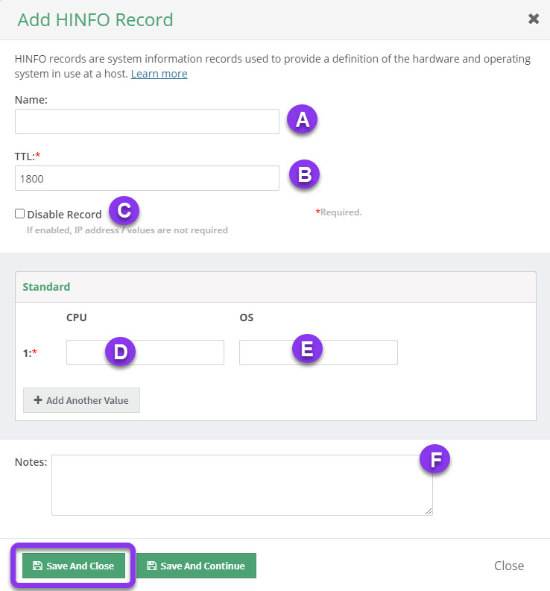550x591 pixels.
Task: Click the purple A marker badge
Action: point(303,119)
